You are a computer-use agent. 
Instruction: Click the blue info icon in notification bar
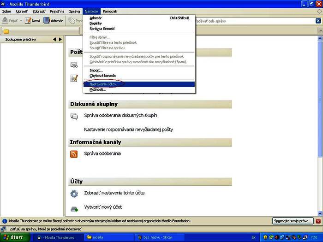pos(5,221)
